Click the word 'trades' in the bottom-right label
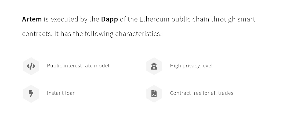 point(226,93)
